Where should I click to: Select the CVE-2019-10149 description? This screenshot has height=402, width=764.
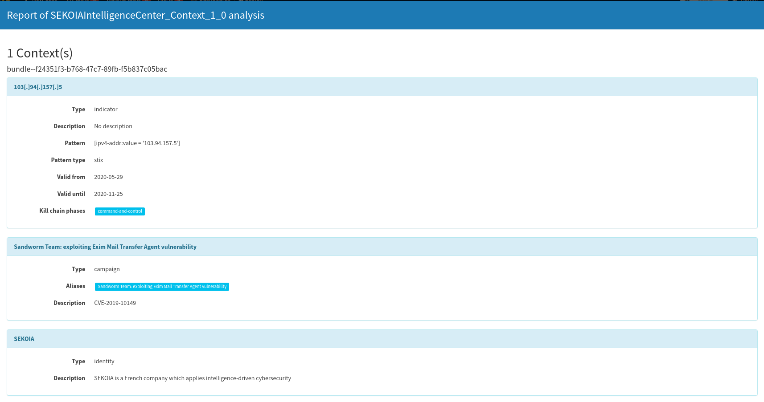click(x=115, y=303)
